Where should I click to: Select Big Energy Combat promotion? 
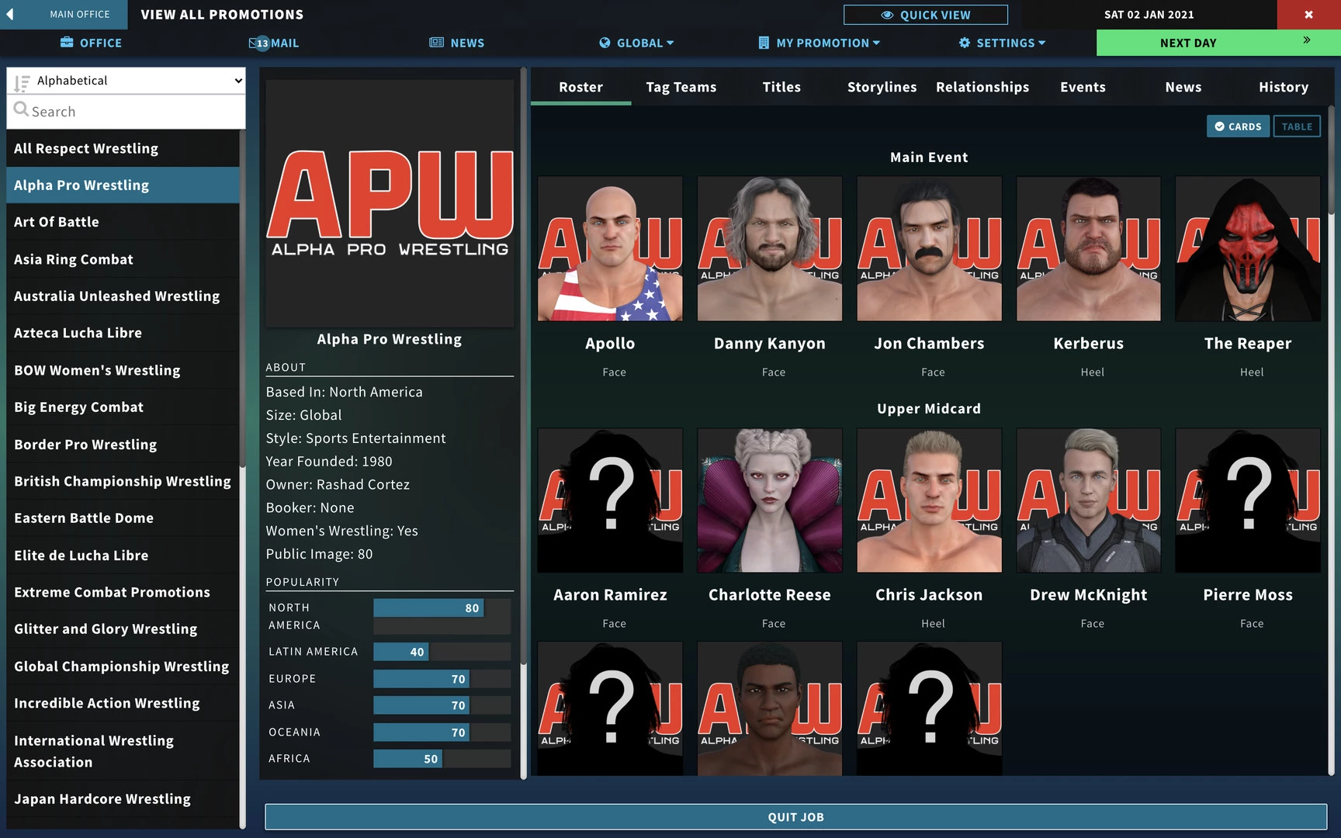123,407
